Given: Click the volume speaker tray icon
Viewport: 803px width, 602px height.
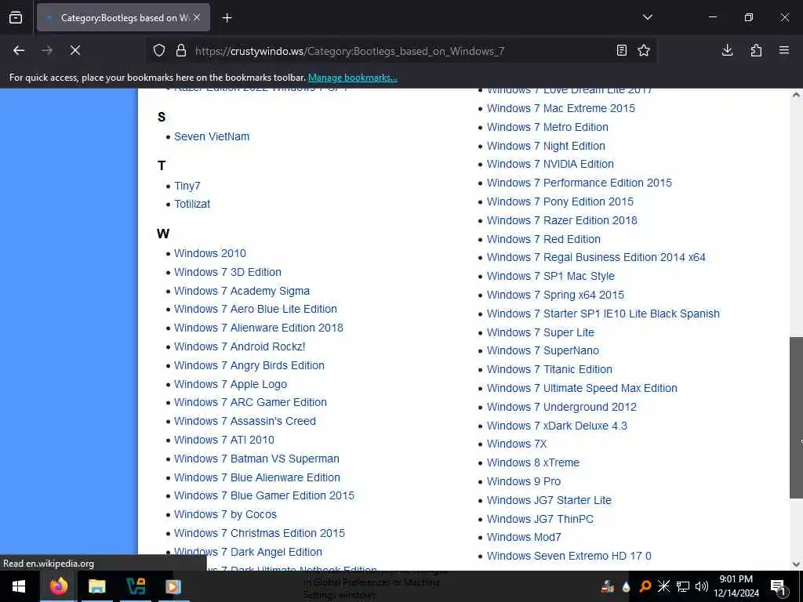Looking at the screenshot, I should pos(701,586).
